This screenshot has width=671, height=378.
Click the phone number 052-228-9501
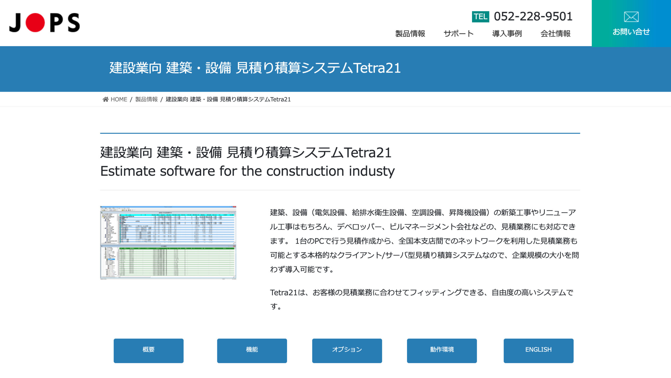pyautogui.click(x=533, y=17)
